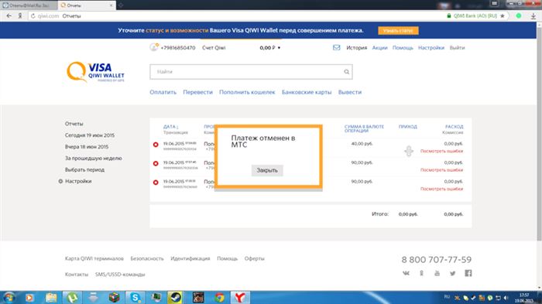The width and height of the screenshot is (542, 304).
Task: Open Оферты footer link
Action: tap(255, 258)
